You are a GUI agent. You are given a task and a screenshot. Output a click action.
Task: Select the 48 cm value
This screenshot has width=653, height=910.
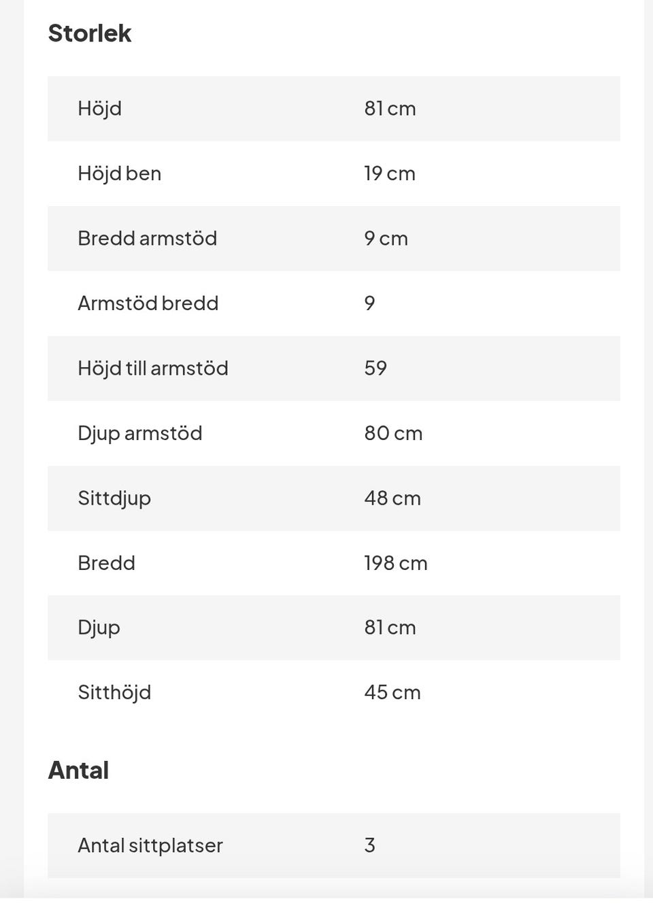392,499
